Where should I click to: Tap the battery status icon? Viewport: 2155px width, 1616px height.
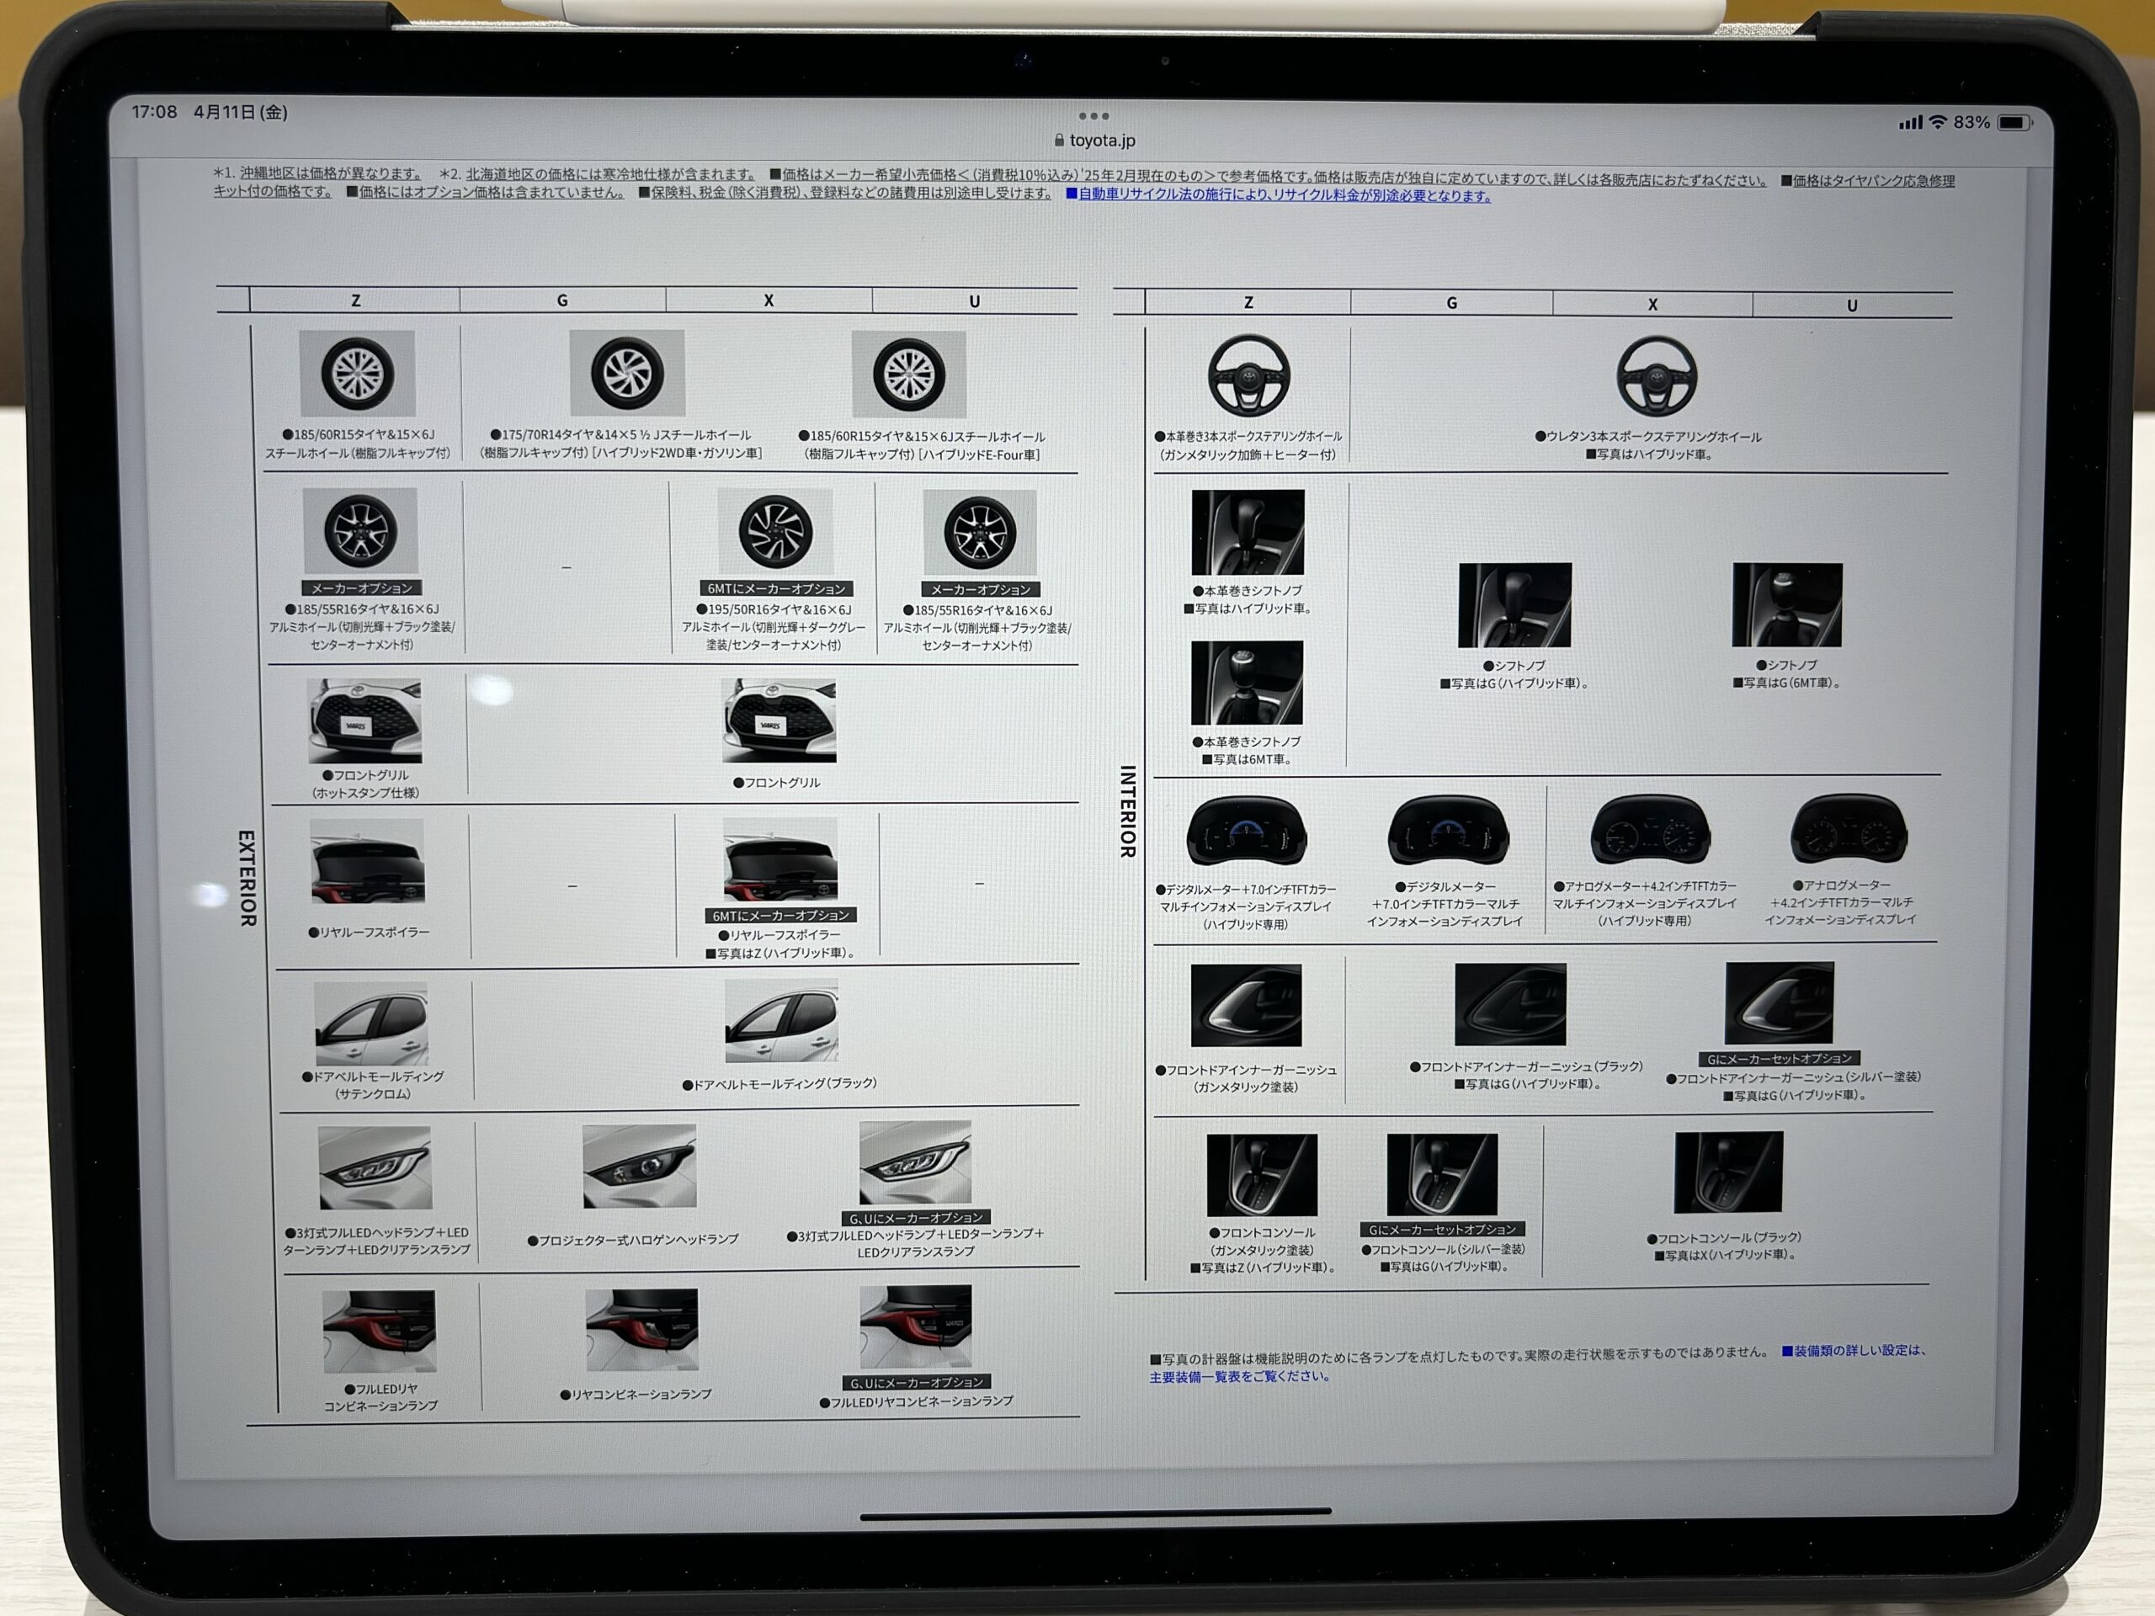(2014, 123)
